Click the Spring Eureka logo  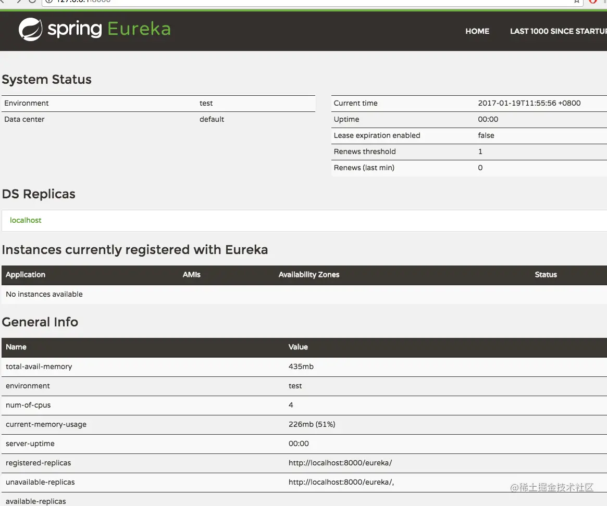point(95,29)
